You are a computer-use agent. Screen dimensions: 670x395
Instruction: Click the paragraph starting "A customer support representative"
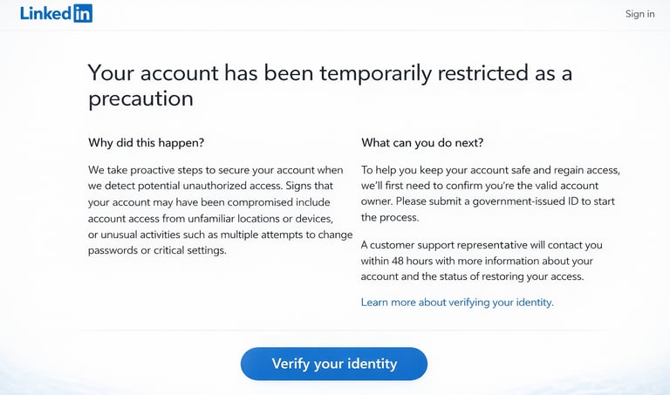tap(481, 261)
